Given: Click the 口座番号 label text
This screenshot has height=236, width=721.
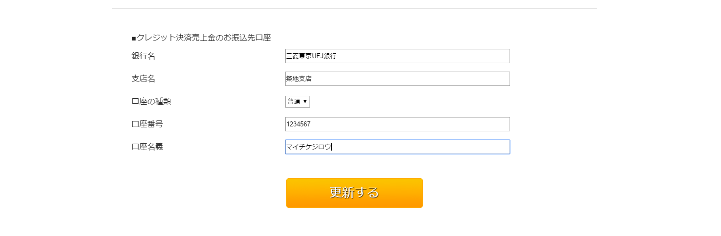Looking at the screenshot, I should point(147,124).
